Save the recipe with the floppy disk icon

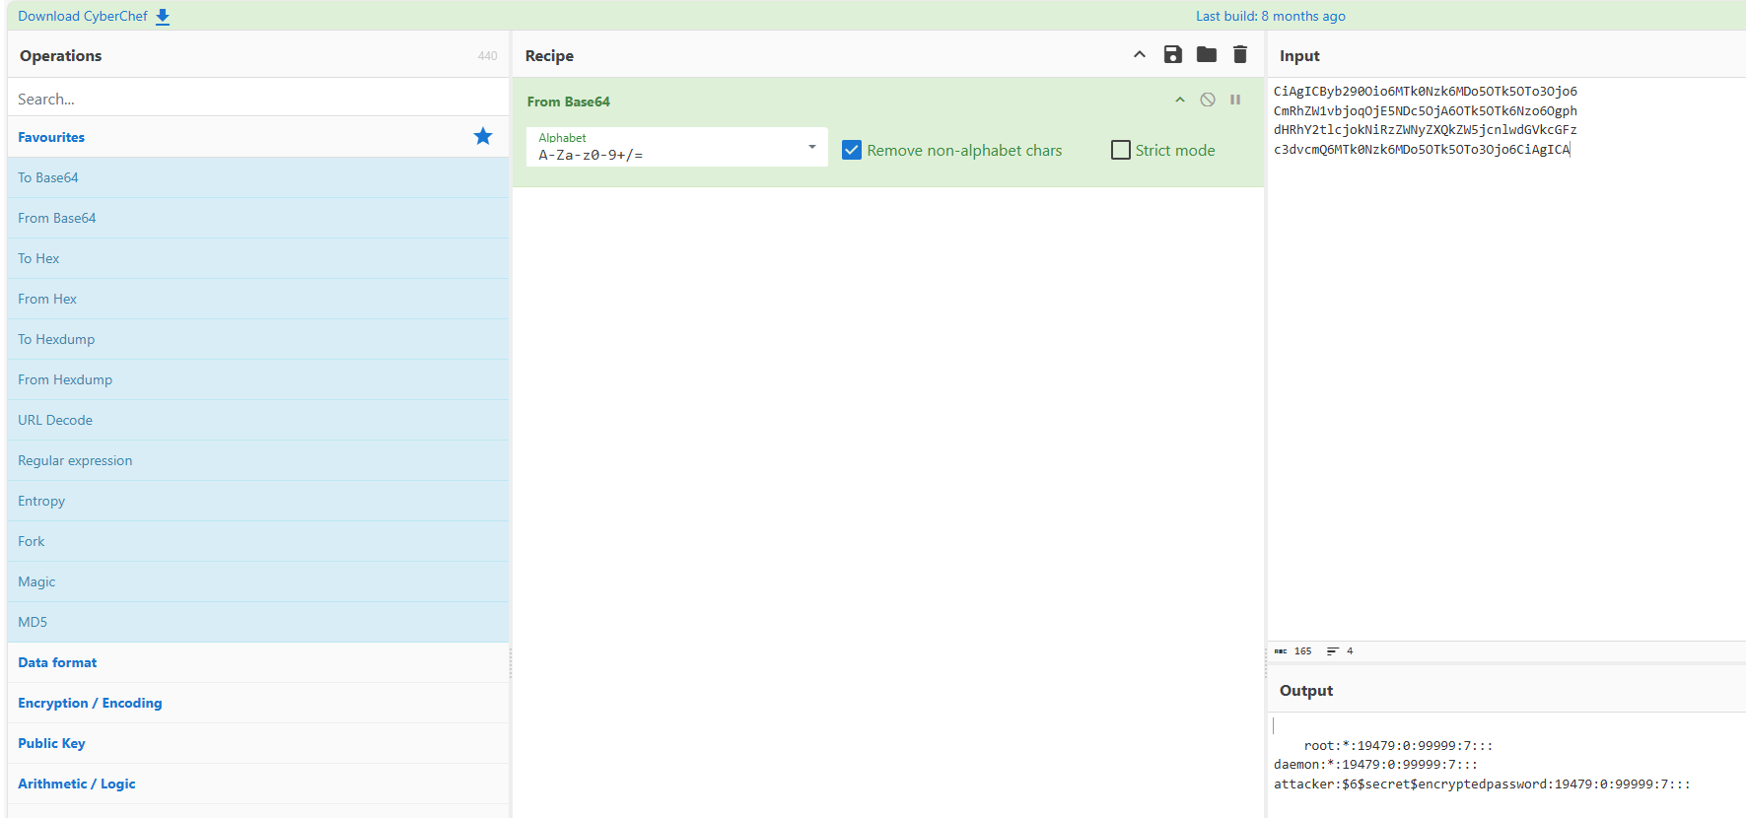pos(1173,55)
